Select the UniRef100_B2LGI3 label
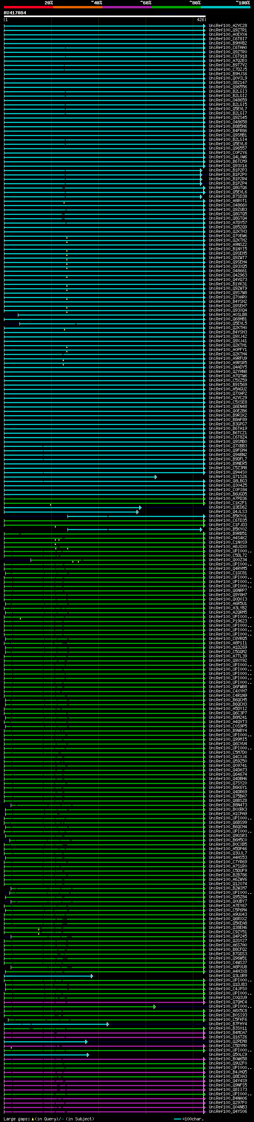The height and width of the screenshot is (1122, 254). 227,92
